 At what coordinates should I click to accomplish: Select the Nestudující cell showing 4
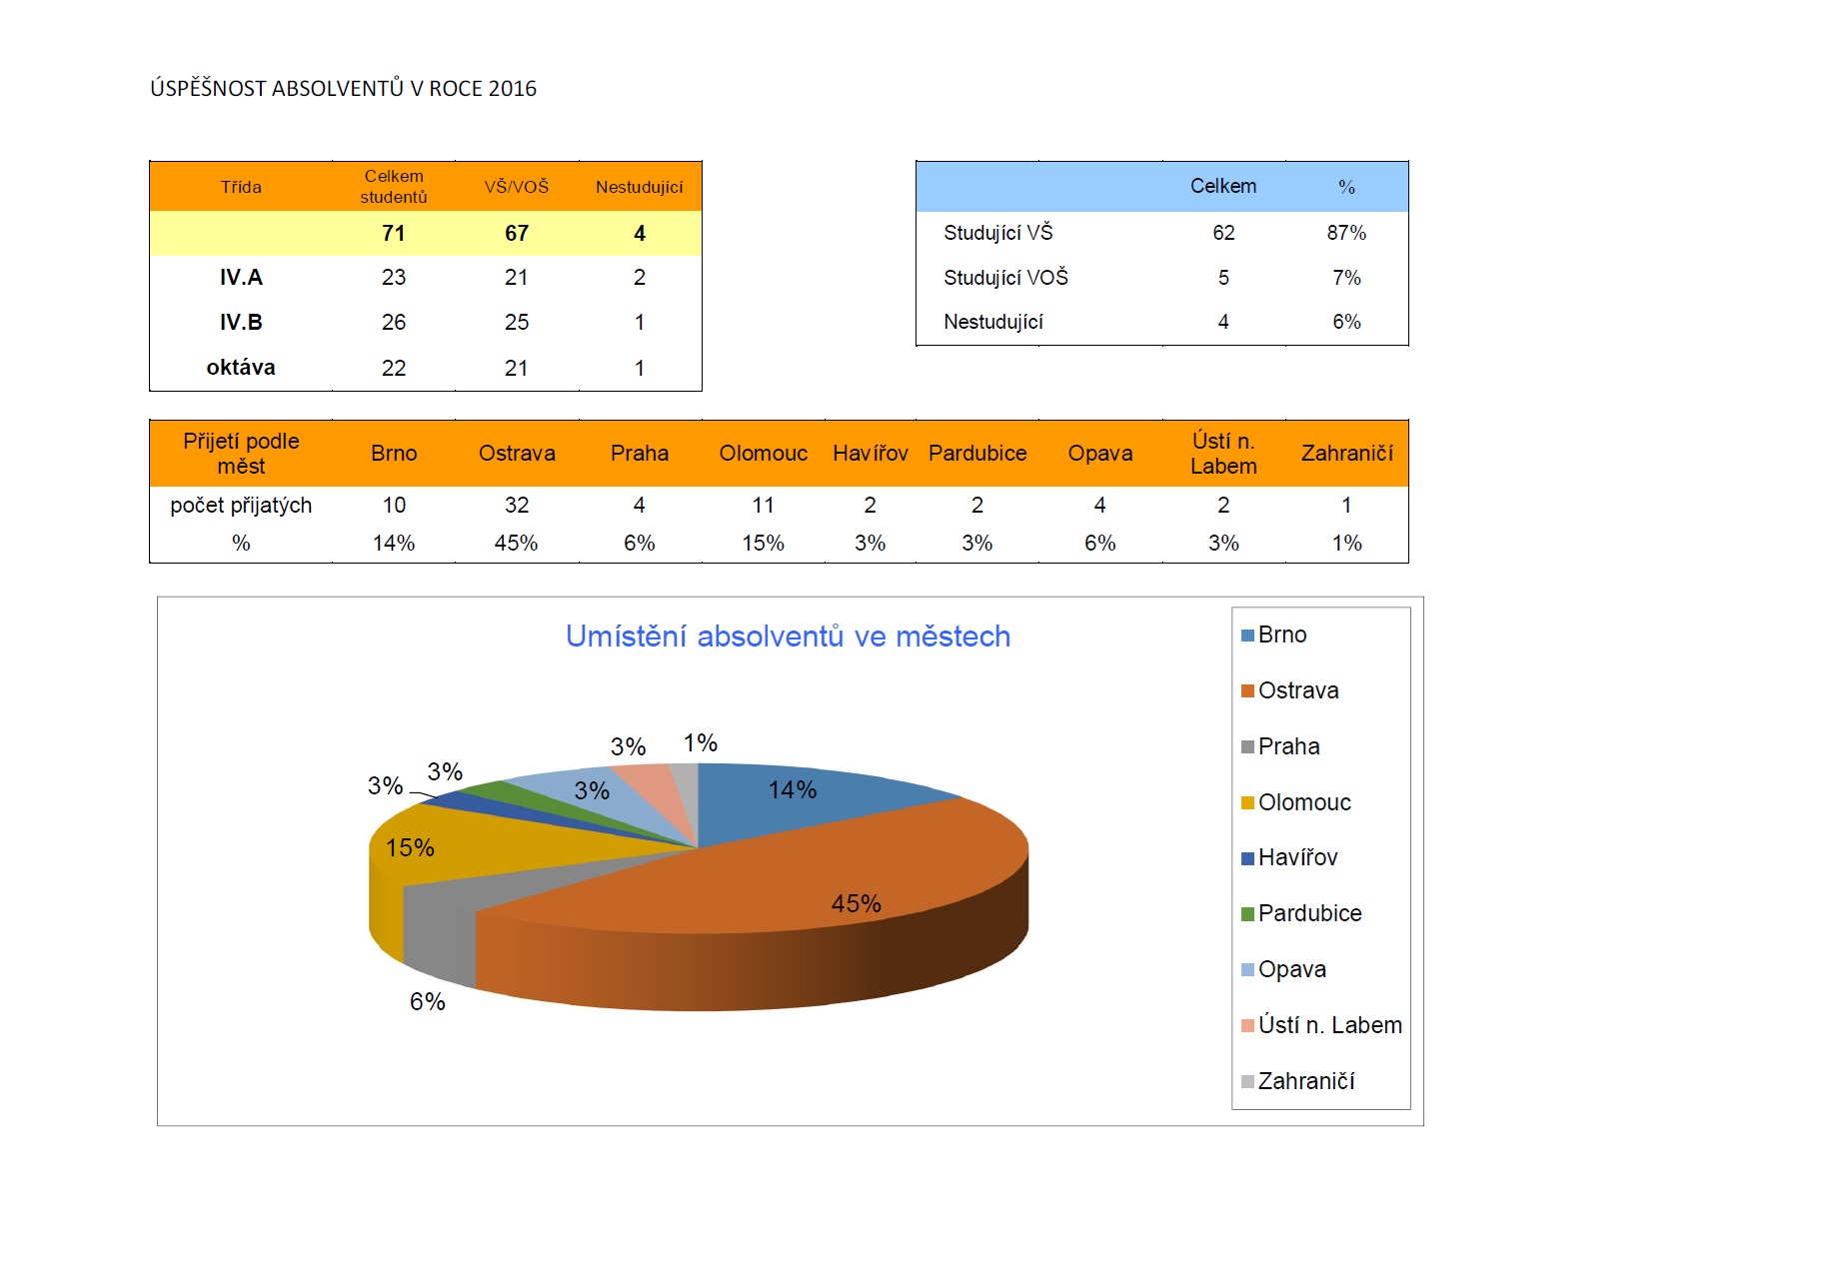point(642,234)
